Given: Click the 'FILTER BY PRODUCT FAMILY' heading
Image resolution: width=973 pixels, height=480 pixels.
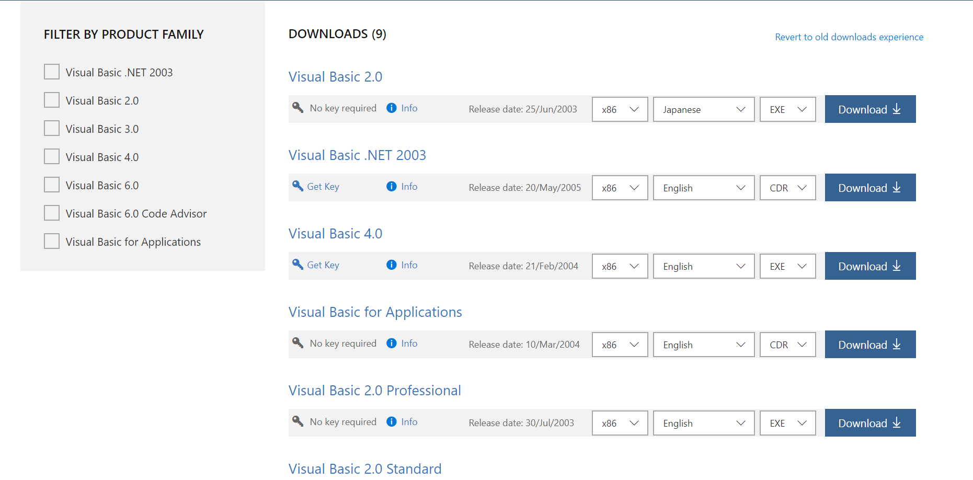Looking at the screenshot, I should [124, 35].
